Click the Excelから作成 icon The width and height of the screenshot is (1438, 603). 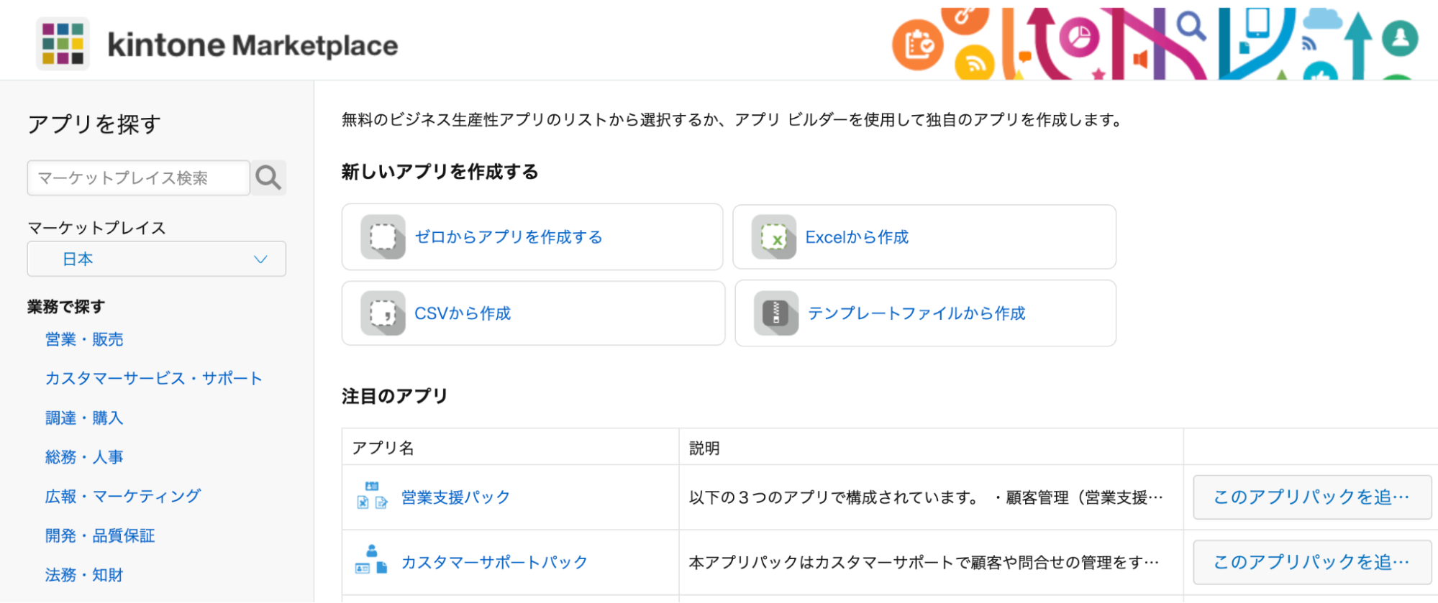(x=774, y=236)
